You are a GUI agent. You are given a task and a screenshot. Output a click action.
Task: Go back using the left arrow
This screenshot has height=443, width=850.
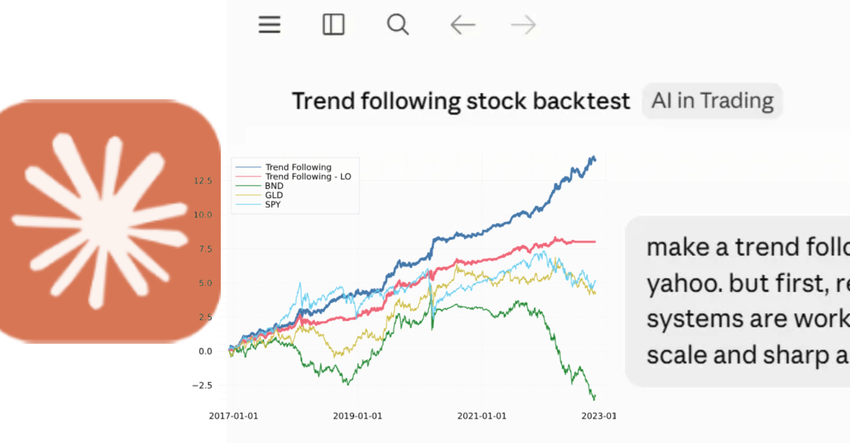pyautogui.click(x=463, y=24)
